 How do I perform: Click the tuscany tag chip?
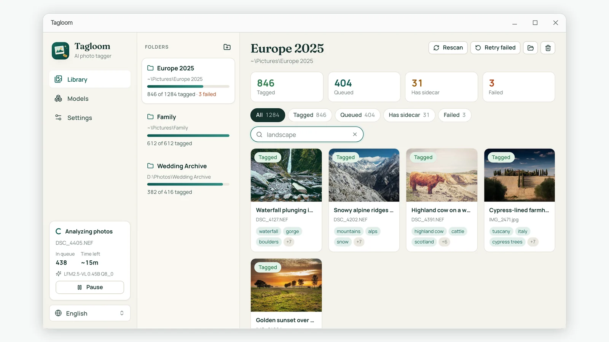[501, 231]
